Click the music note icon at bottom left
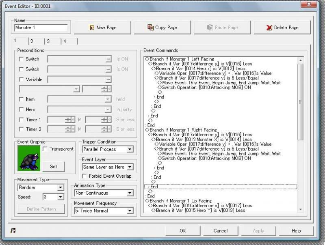The height and width of the screenshot is (245, 325). click(13, 230)
